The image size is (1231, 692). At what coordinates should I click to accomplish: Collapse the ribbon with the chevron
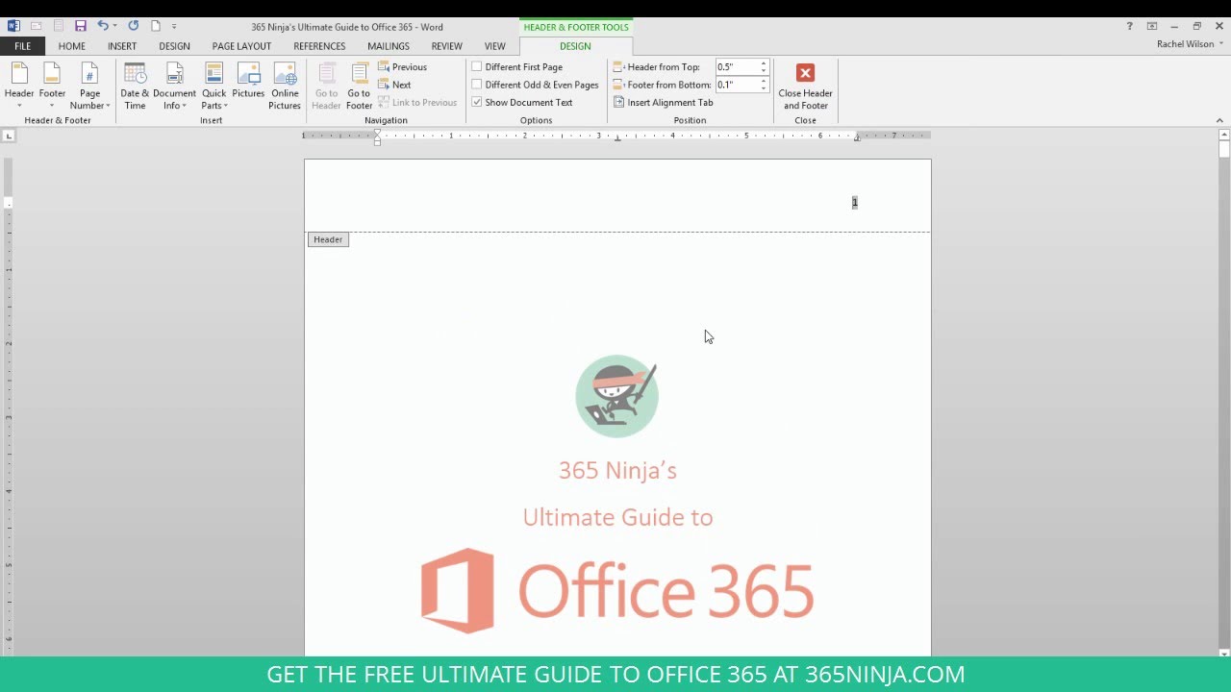click(1221, 120)
